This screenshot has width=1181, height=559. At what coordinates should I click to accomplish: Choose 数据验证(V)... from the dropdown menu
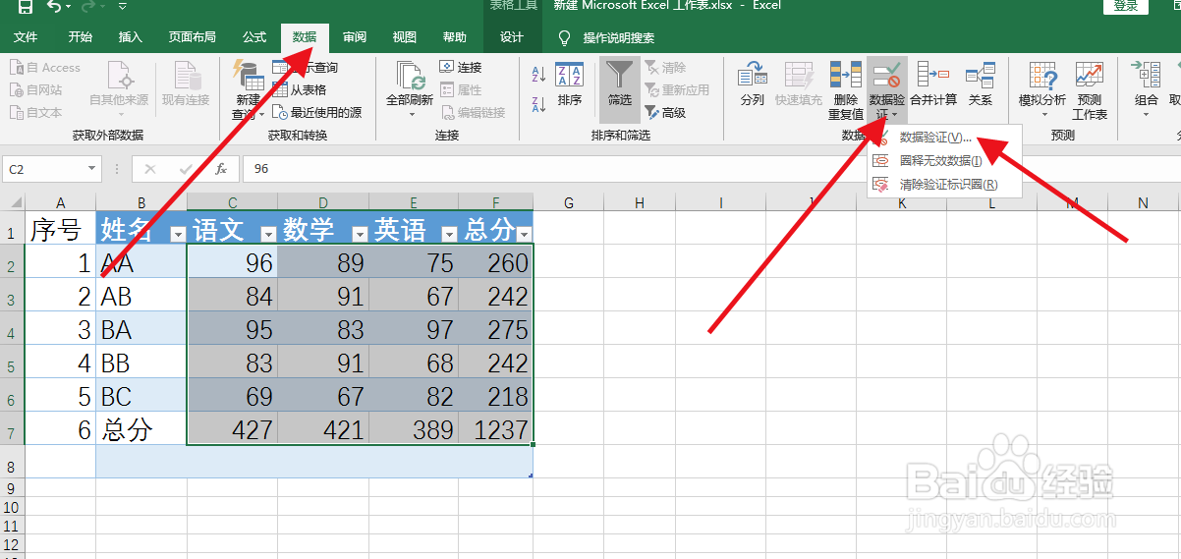point(944,138)
